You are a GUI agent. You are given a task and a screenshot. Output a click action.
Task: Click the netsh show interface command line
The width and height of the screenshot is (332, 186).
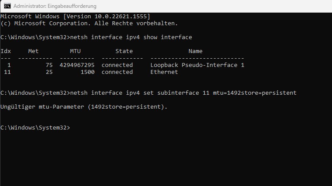tap(96, 37)
